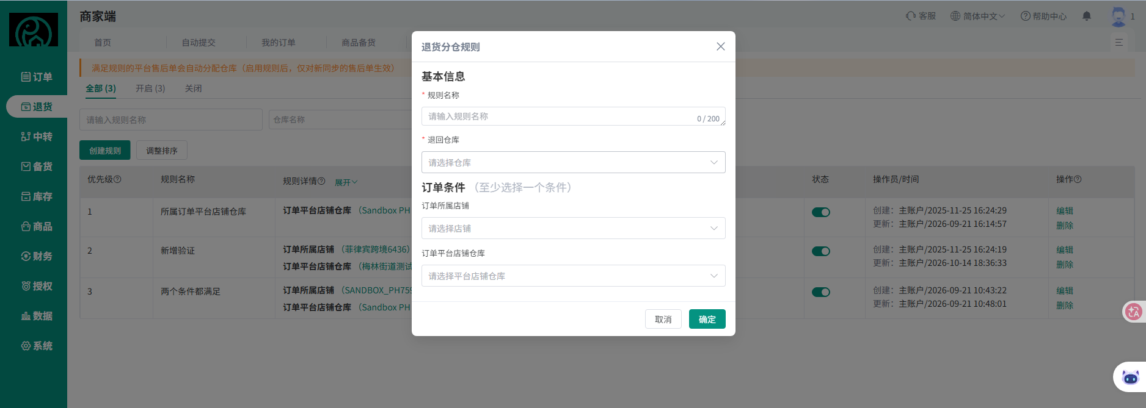Open the 仓库名称 filter dropdown

(340, 120)
